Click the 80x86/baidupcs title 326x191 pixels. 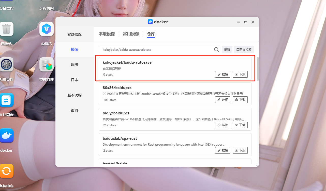coord(117,88)
